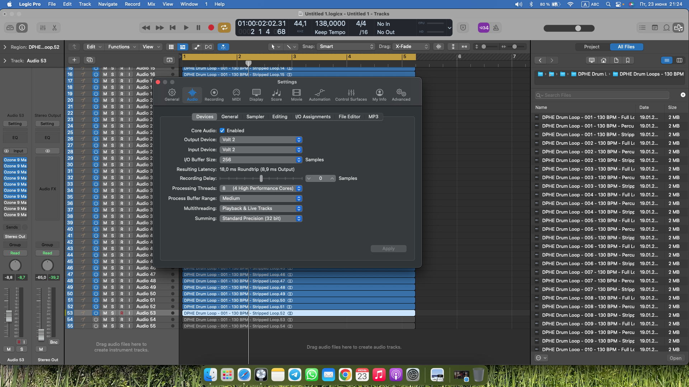Open the List Editors icon
Screen dimensions: 689x387
642,28
